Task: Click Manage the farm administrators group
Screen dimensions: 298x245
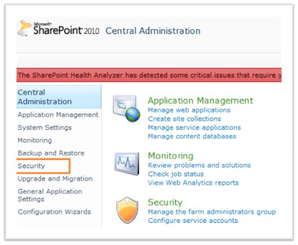Action: (x=212, y=212)
